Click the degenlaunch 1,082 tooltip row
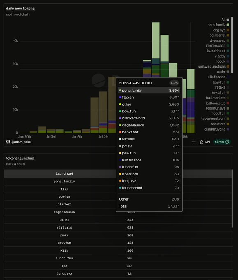Screen dimensions: 238x280 tap(149, 125)
